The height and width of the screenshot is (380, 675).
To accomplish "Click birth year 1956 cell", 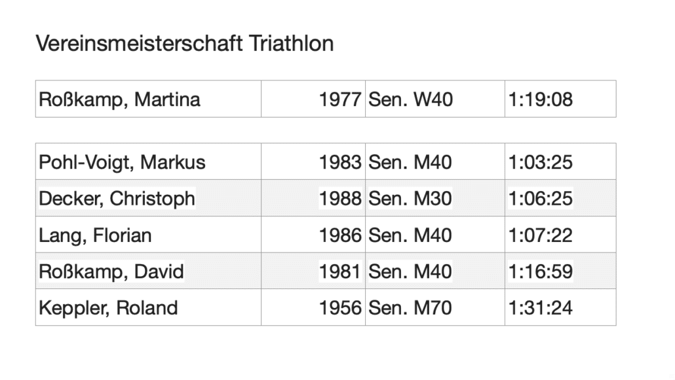I will tap(313, 307).
